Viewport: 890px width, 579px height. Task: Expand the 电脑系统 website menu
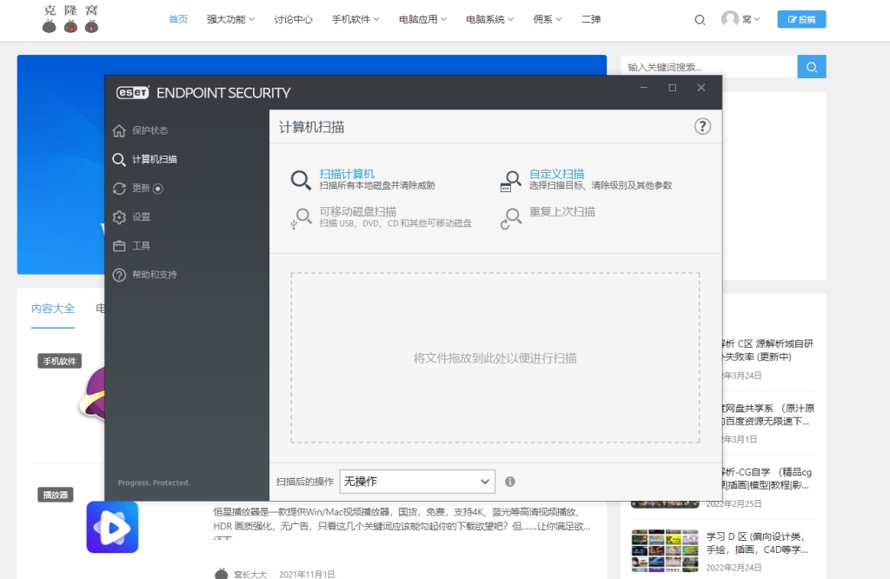tap(489, 19)
